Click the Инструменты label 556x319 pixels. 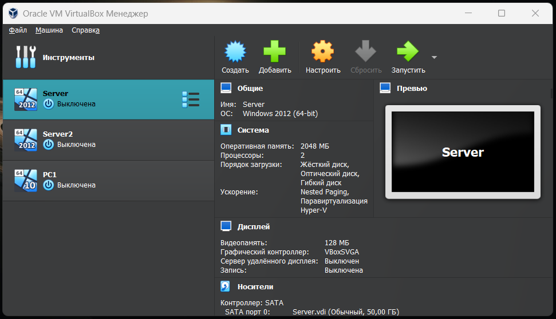pos(69,57)
